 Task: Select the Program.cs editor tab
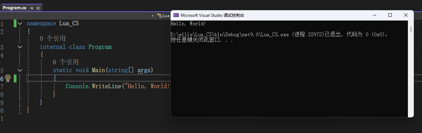click(14, 8)
